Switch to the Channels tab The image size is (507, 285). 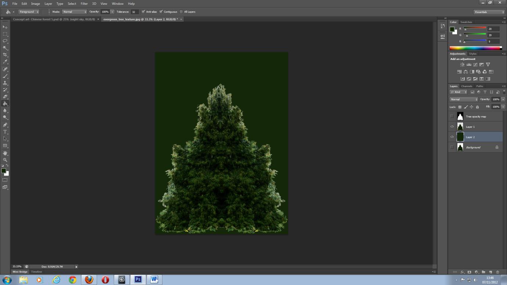(467, 86)
